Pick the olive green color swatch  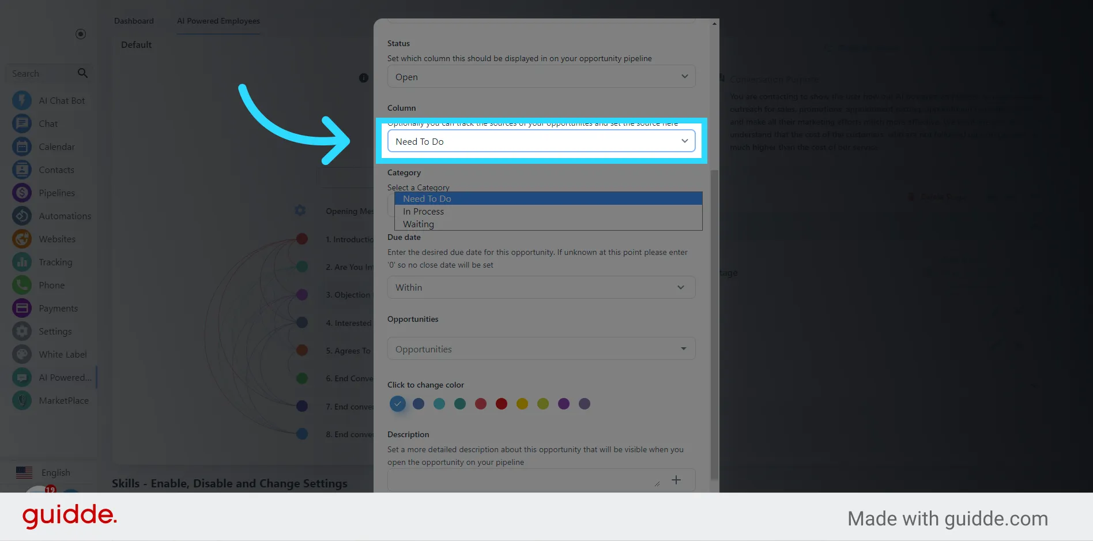pyautogui.click(x=543, y=404)
